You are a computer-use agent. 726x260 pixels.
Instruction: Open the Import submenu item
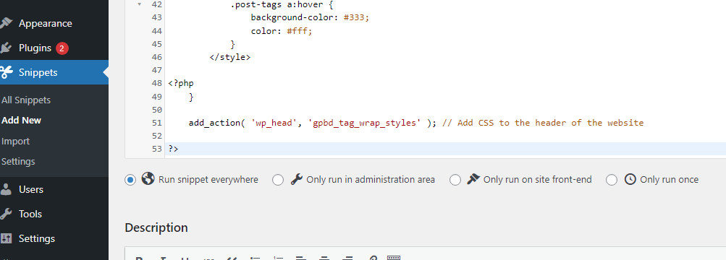click(15, 141)
